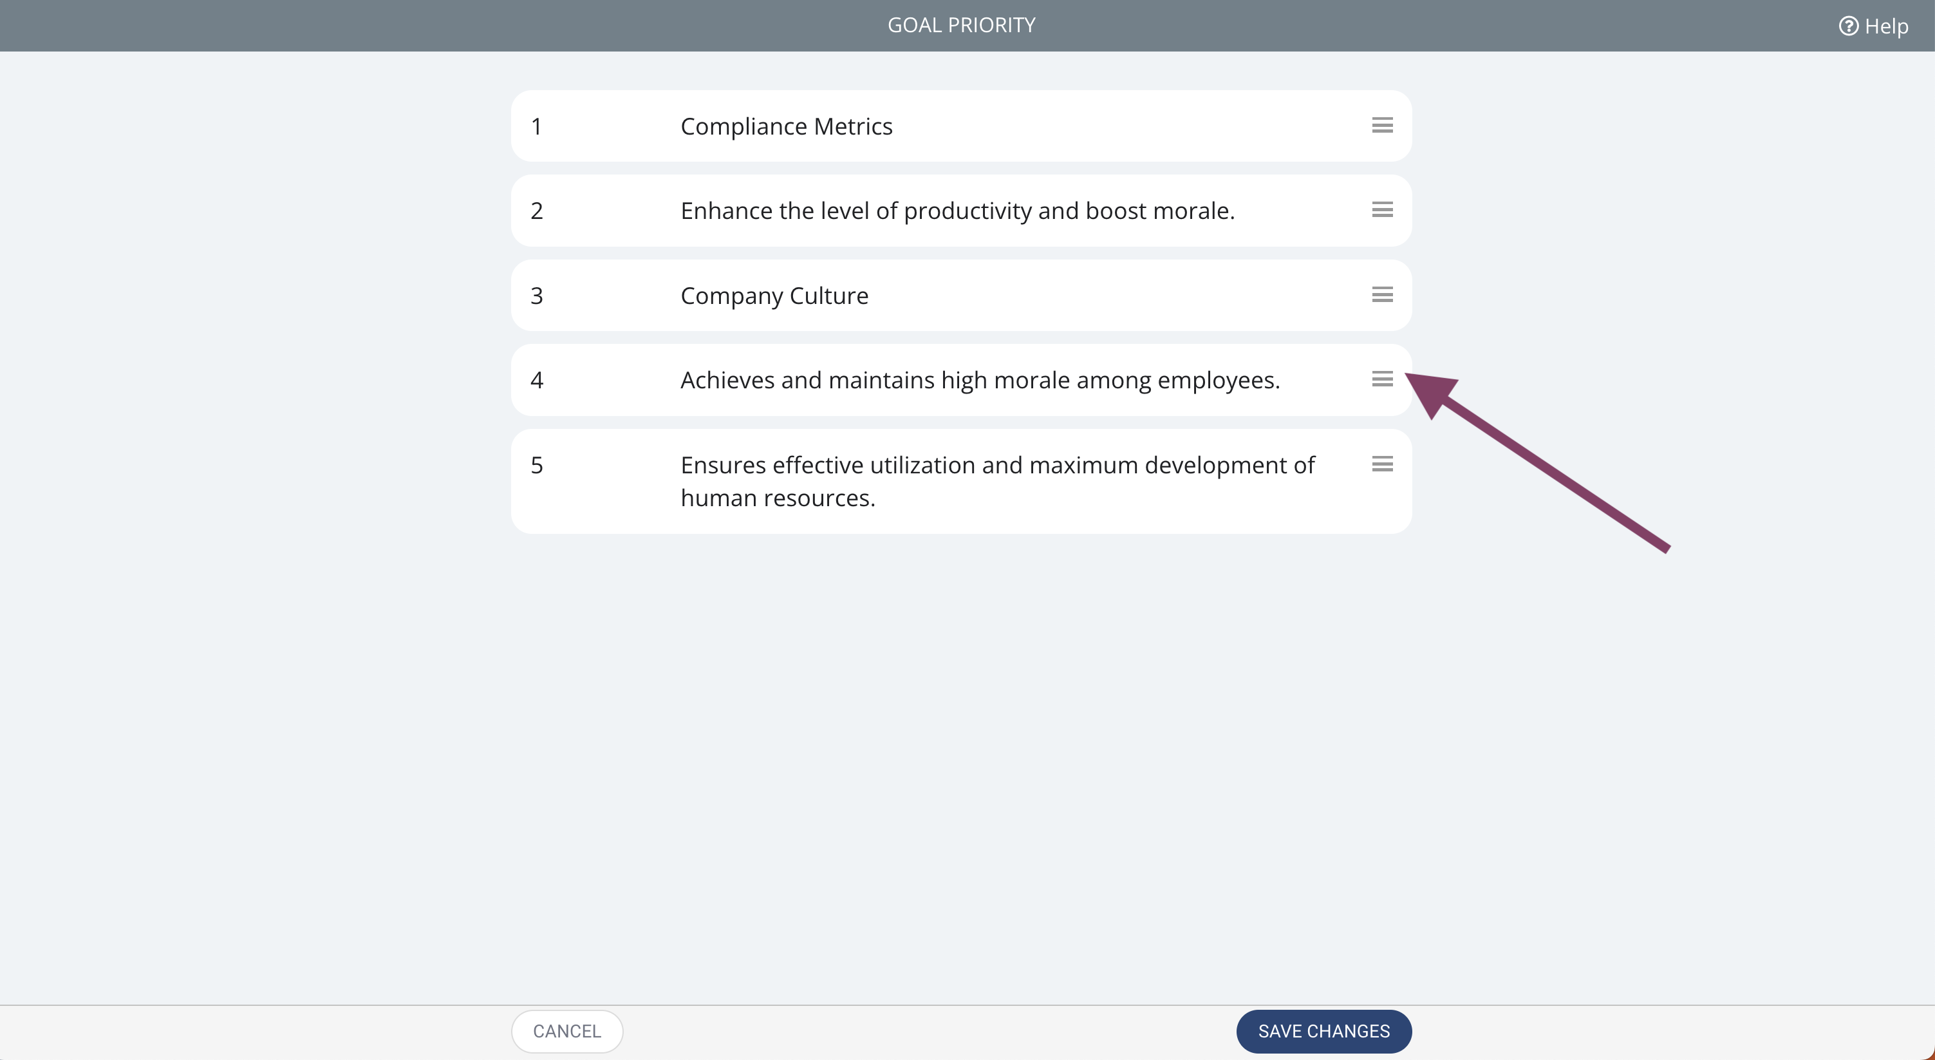Click the Cancel button

[x=567, y=1032]
